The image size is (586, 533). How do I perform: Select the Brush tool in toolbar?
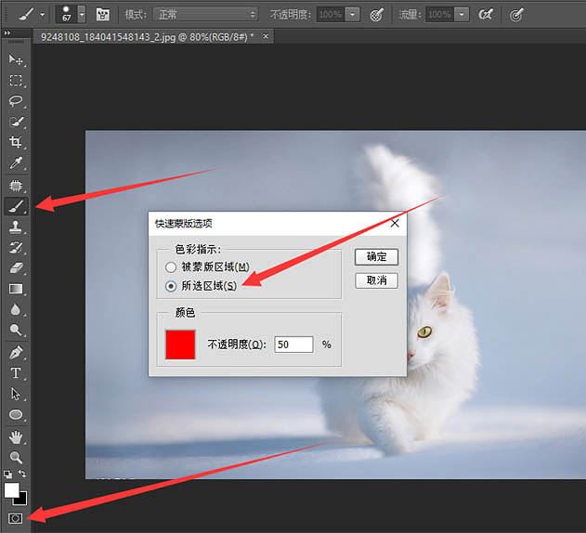click(x=16, y=206)
